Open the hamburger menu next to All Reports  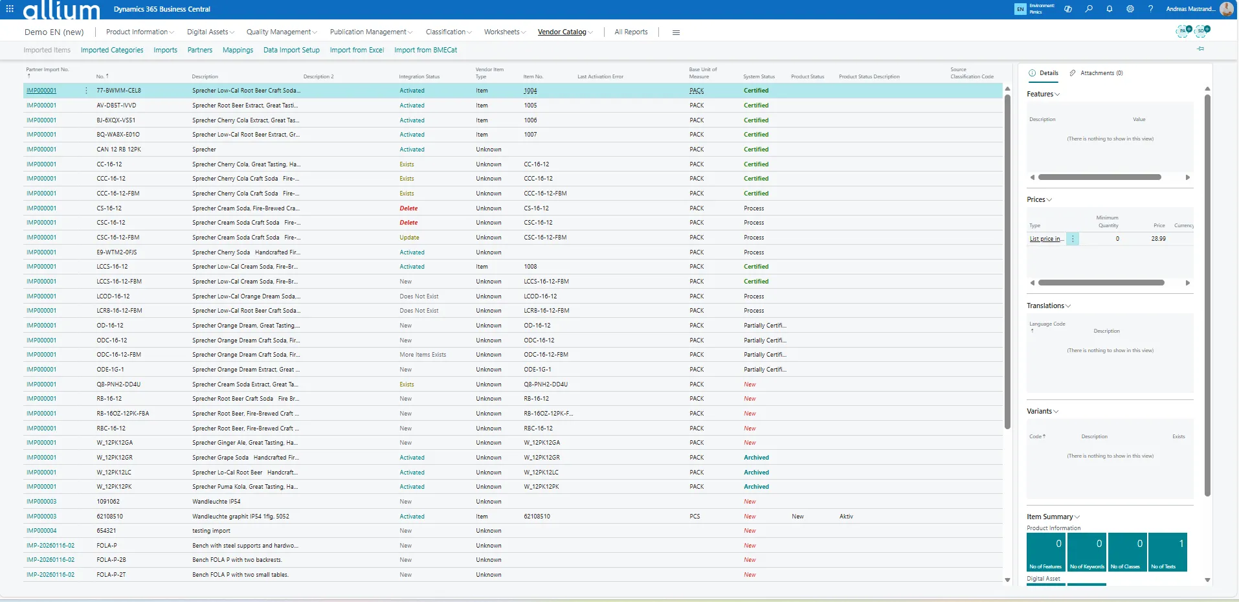click(676, 32)
